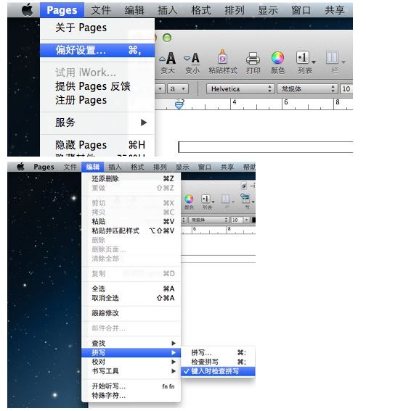Click the blue indent marker on the ruler
The width and height of the screenshot is (419, 411).
tap(179, 105)
